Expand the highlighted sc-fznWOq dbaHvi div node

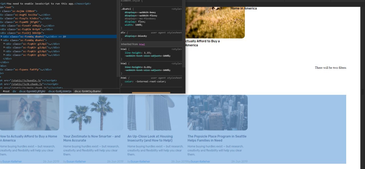[x=1, y=36]
